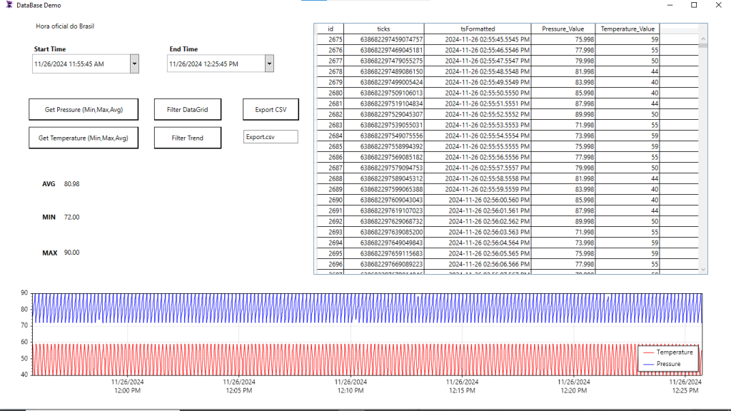Sort the grid by the id column header
The width and height of the screenshot is (731, 411).
(330, 29)
